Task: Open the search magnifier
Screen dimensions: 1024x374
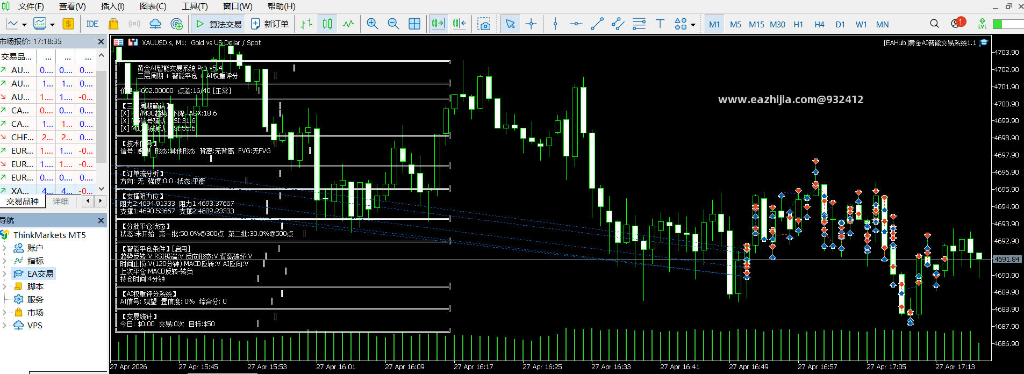Action: click(935, 24)
